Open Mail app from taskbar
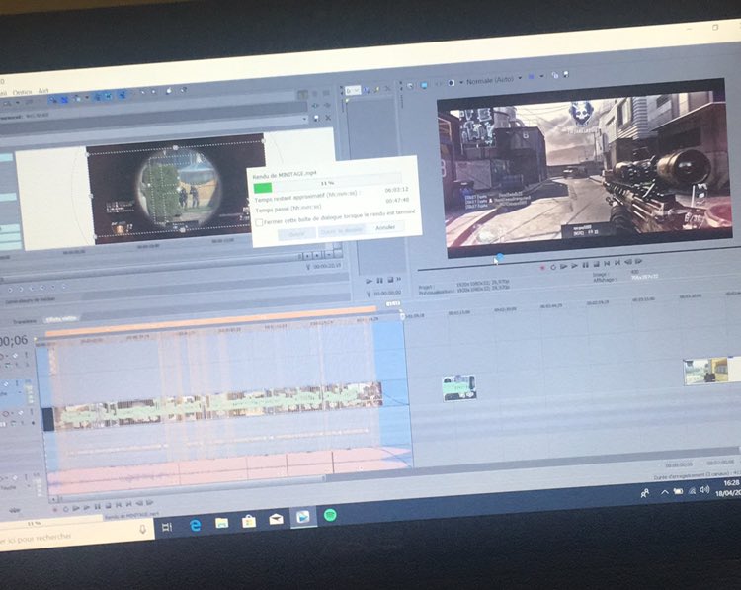This screenshot has height=590, width=741. coord(276,519)
